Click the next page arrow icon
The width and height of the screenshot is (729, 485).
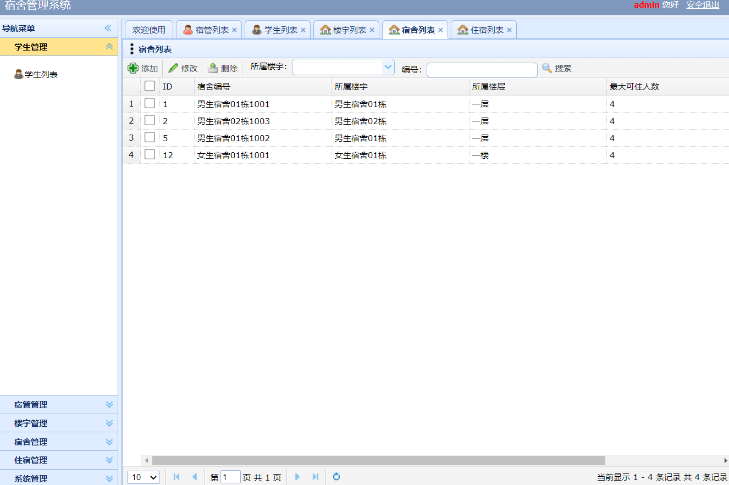click(297, 477)
